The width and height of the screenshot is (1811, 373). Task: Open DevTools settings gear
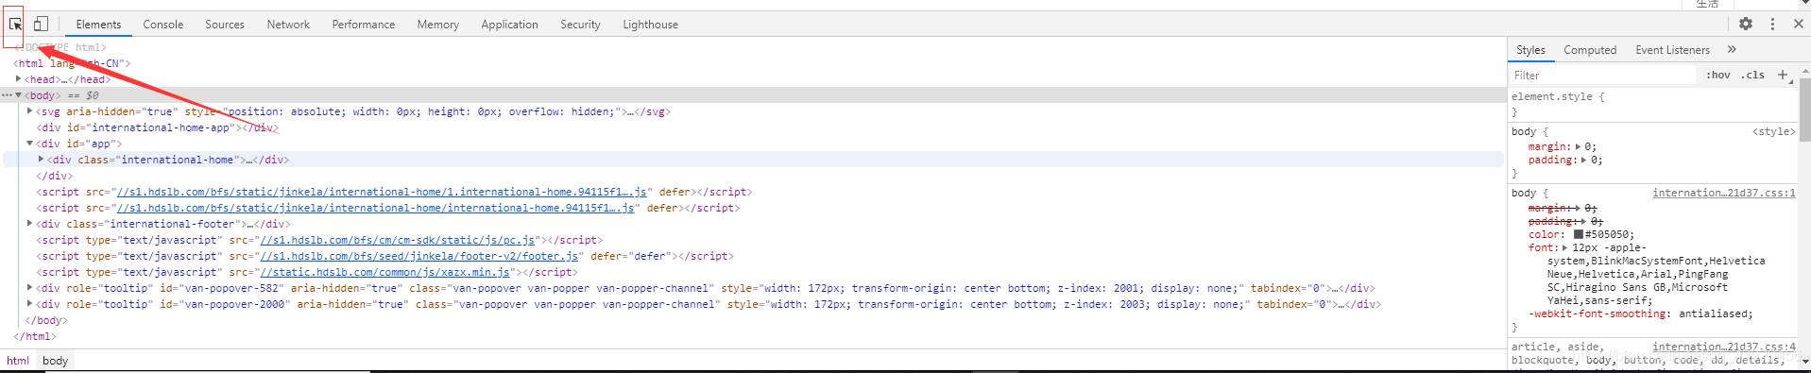pyautogui.click(x=1746, y=25)
